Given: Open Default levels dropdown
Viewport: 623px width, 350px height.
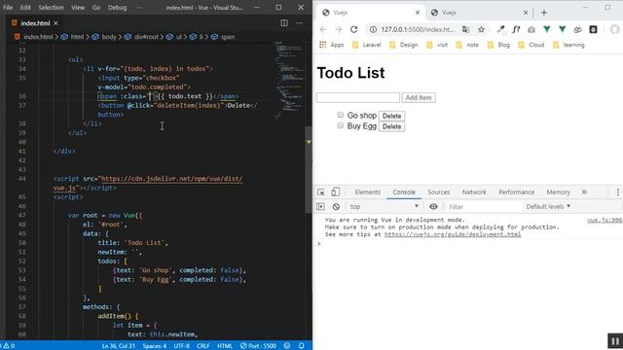Looking at the screenshot, I should (x=548, y=207).
